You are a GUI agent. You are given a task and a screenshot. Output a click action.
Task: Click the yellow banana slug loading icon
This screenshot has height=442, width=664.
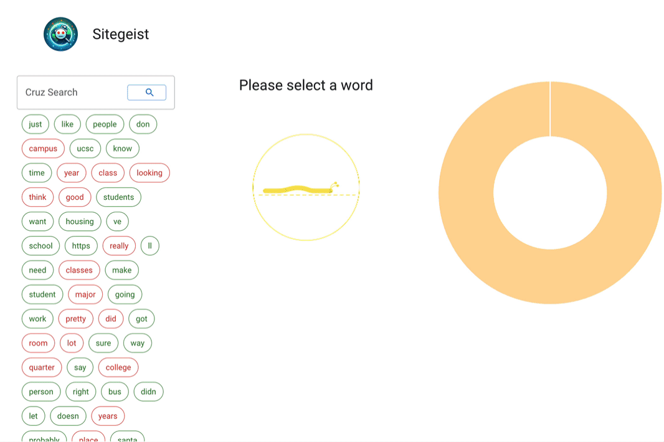pyautogui.click(x=301, y=189)
